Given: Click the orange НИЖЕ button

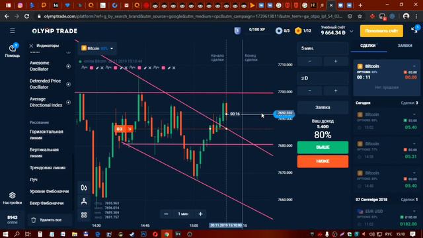Looking at the screenshot, I should point(323,161).
